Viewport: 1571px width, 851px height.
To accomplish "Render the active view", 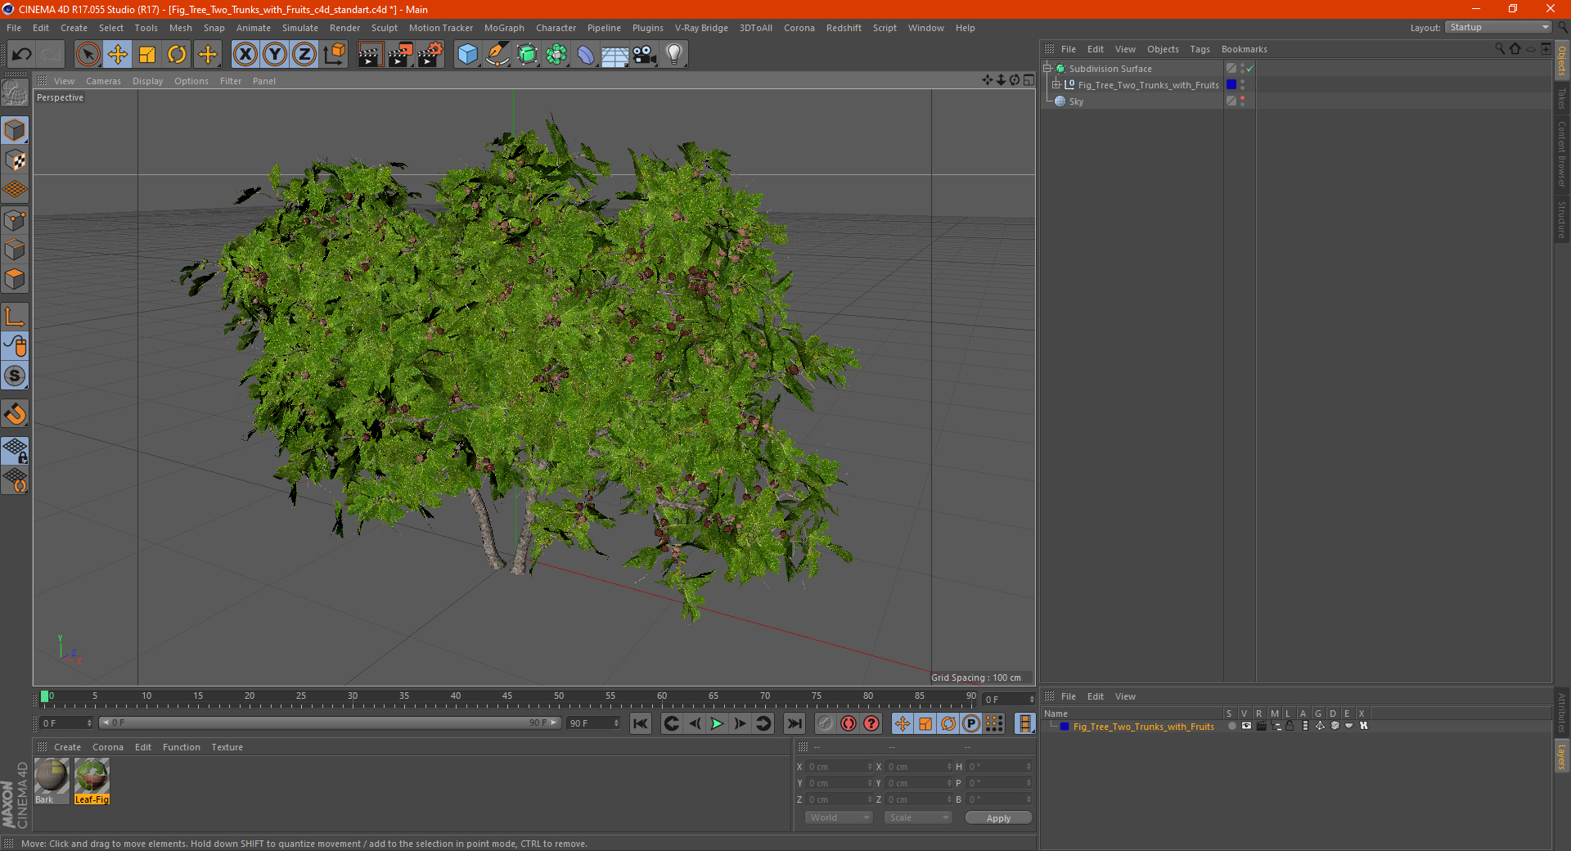I will tap(370, 55).
